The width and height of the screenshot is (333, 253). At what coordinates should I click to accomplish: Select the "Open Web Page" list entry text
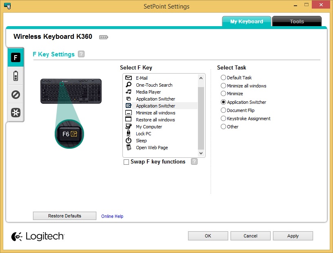coord(152,148)
